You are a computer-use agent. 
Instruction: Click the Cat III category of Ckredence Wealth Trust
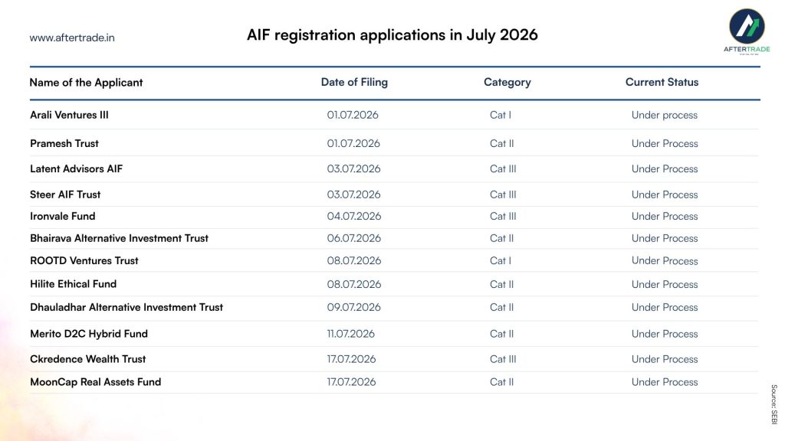(503, 359)
